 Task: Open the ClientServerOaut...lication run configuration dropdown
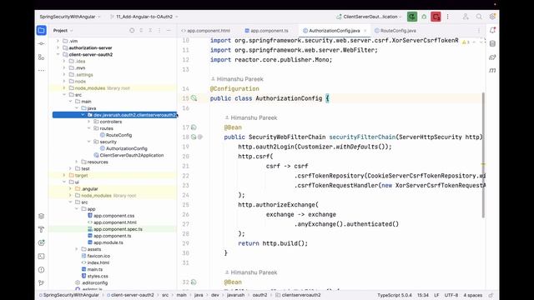(369, 17)
